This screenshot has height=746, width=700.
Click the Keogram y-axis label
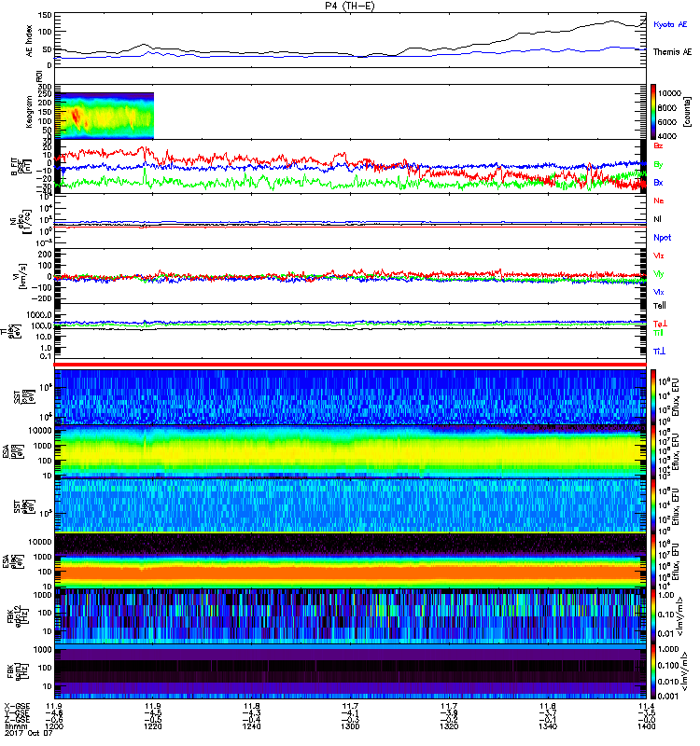point(29,112)
